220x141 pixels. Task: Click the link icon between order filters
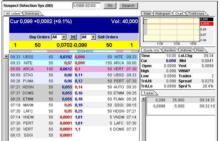pos(73,37)
